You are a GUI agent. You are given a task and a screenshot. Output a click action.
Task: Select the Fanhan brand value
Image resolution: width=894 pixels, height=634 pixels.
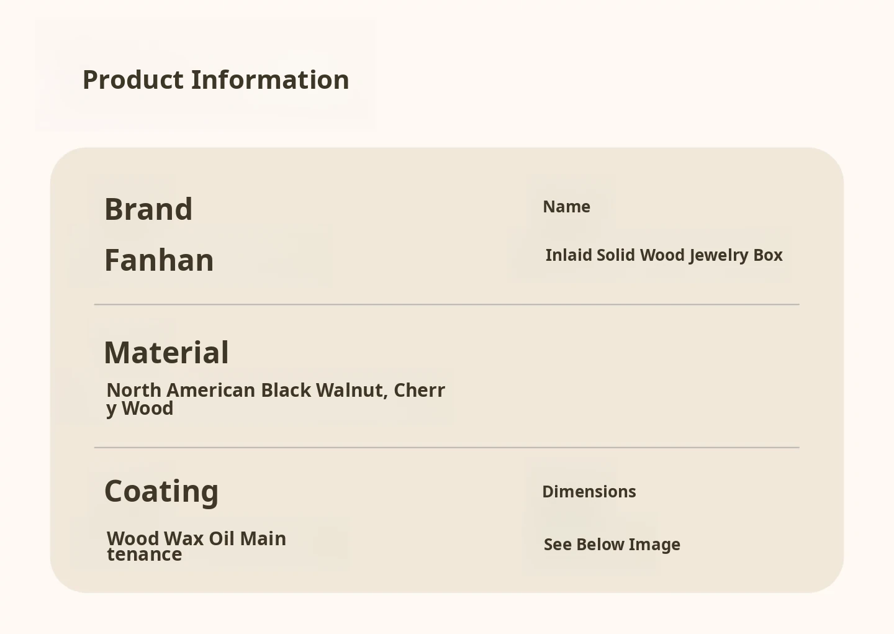(x=159, y=260)
